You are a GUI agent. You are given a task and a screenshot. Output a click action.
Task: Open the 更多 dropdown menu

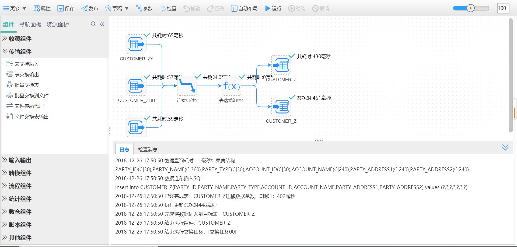point(15,8)
